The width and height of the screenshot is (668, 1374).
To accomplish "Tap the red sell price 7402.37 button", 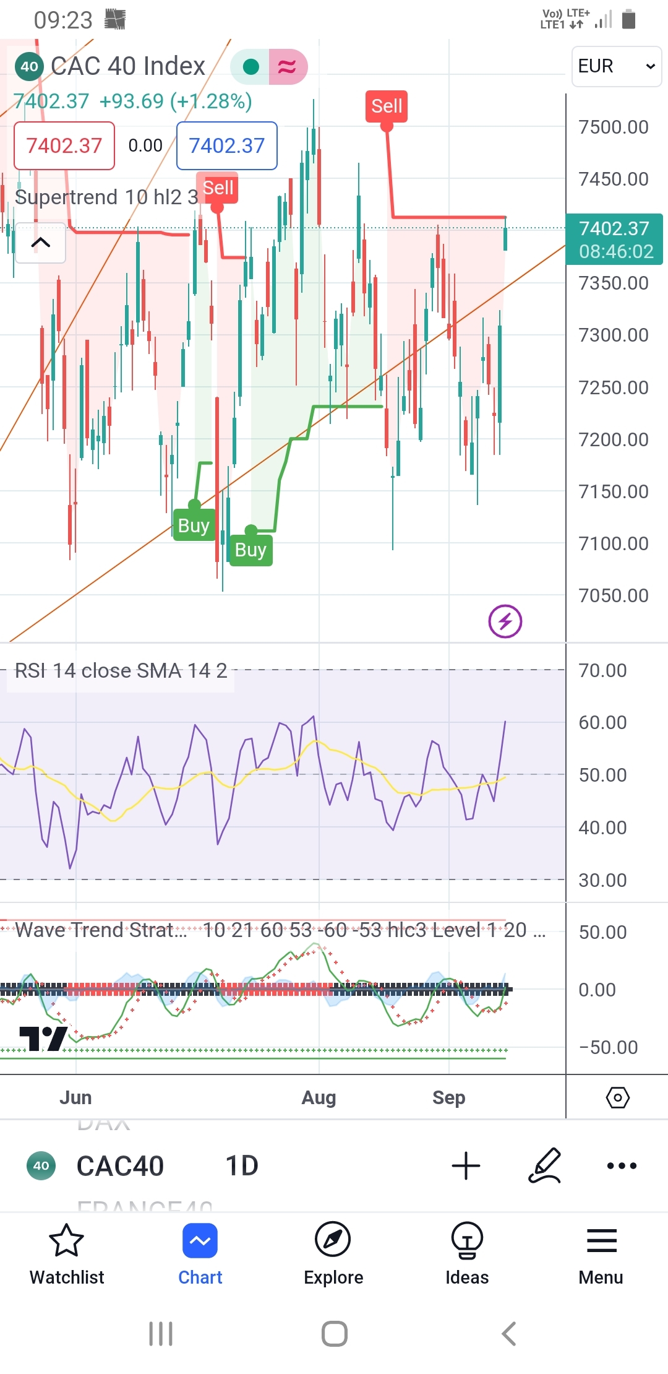I will [x=64, y=145].
